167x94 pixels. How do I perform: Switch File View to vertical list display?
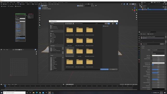tap(106, 23)
